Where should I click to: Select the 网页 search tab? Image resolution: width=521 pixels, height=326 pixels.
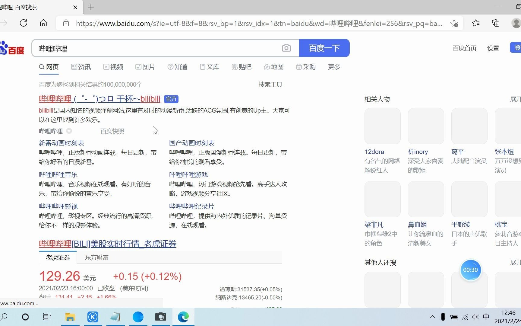click(x=49, y=67)
